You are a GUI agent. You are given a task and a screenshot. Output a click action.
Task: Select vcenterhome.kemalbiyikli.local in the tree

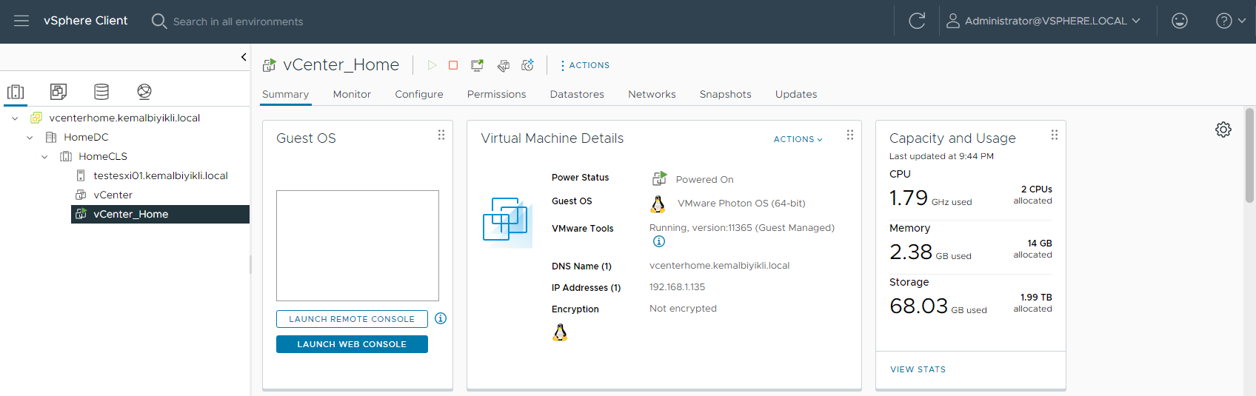click(x=124, y=118)
